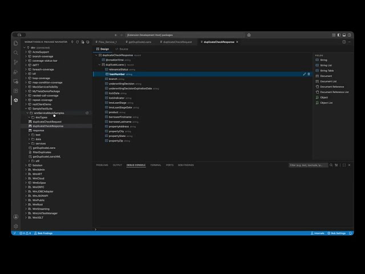Delete loanNumber using the trash icon
This screenshot has width=365, height=274.
pyautogui.click(x=309, y=74)
